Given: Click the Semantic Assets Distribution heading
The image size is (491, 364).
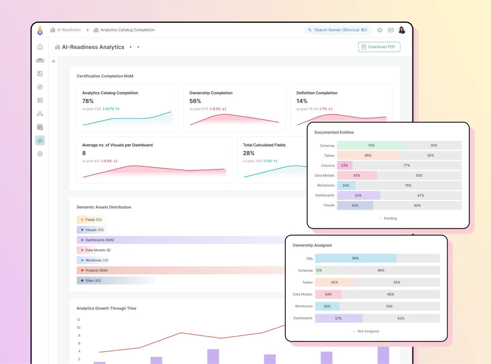Looking at the screenshot, I should click(104, 207).
